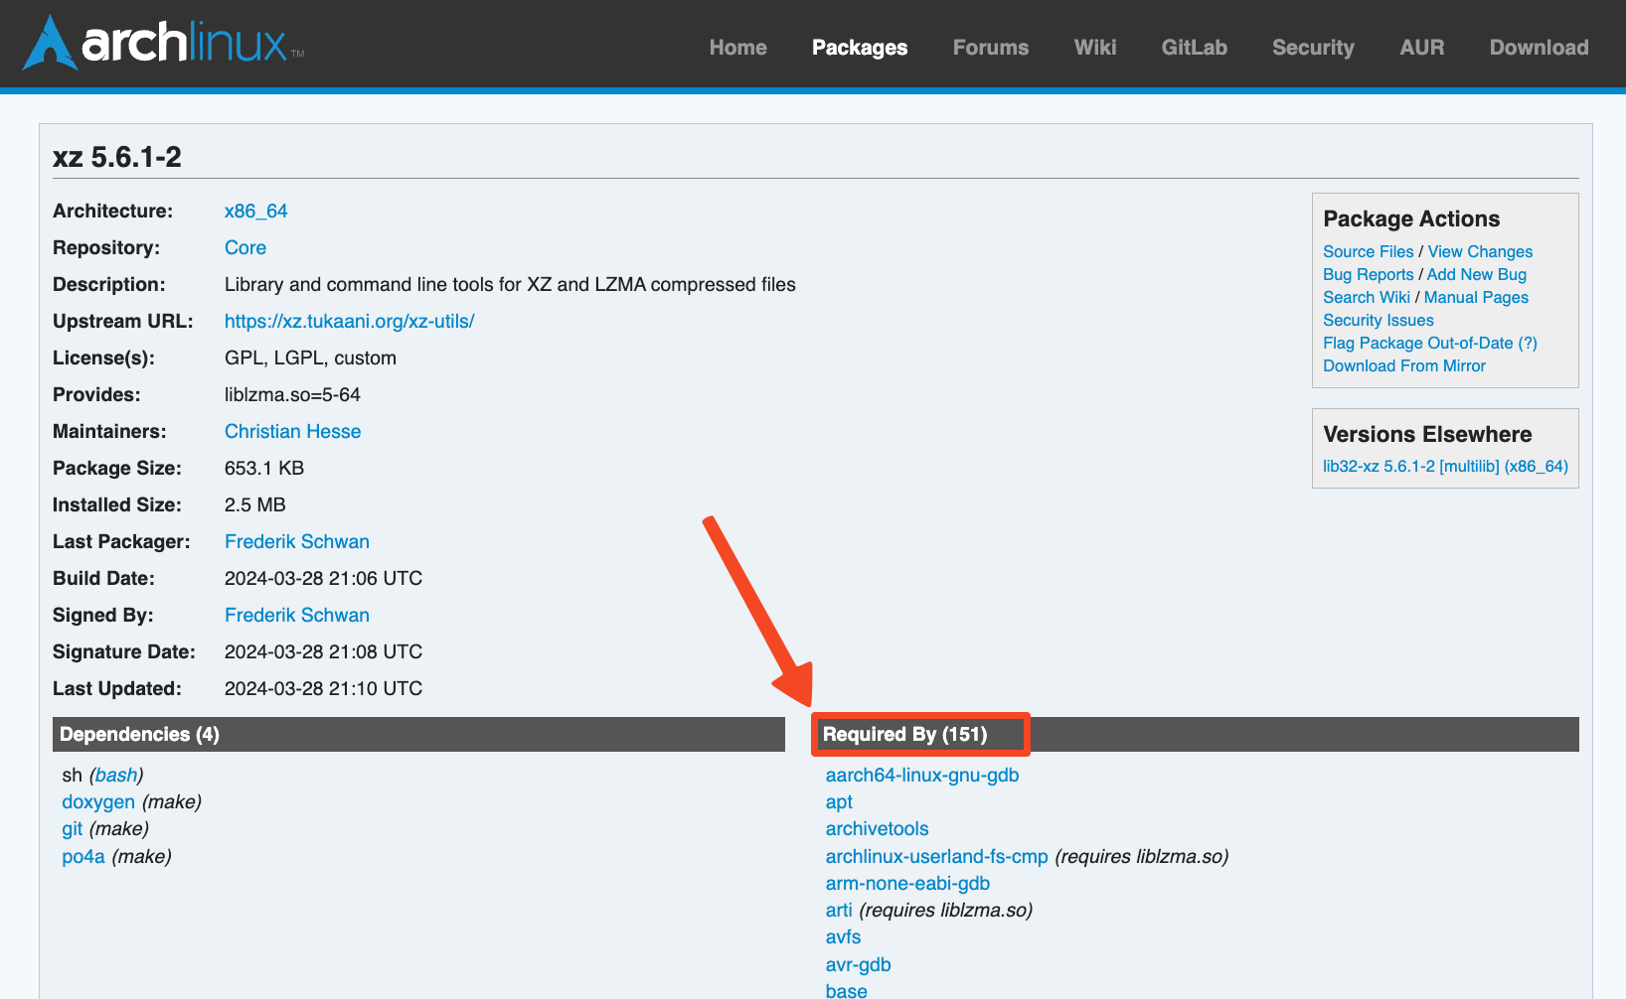
Task: Open lib32-xz 5.6.1-2 multilib link
Action: point(1445,467)
